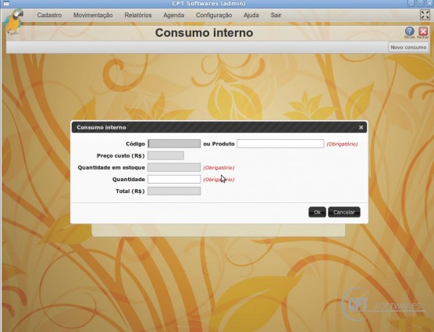Click the 'Consumo interno' dialog title

(101, 127)
